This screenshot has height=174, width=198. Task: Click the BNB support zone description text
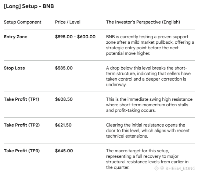tap(150, 45)
